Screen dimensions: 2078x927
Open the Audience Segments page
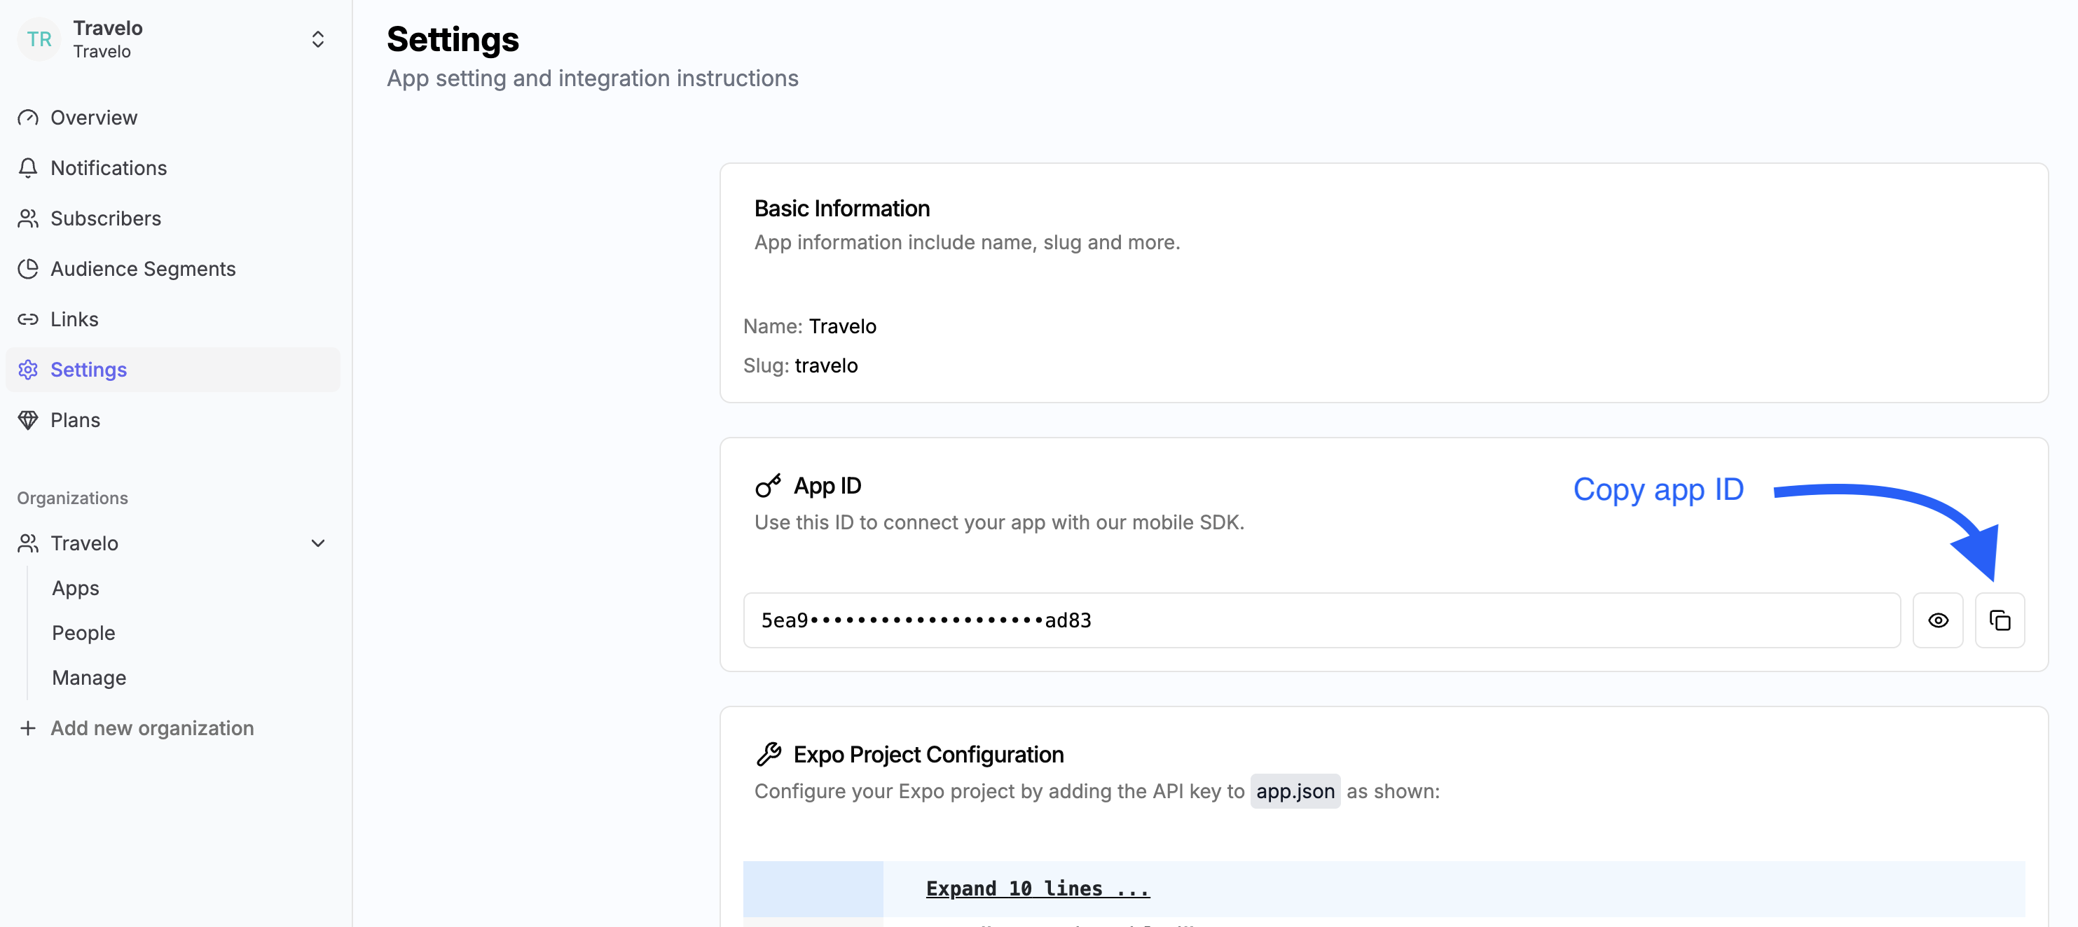click(x=143, y=268)
